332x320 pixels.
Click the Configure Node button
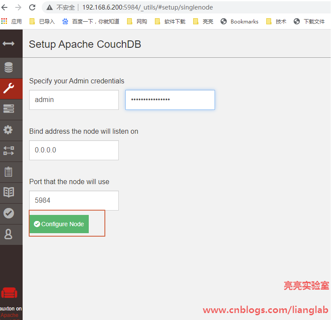point(59,224)
